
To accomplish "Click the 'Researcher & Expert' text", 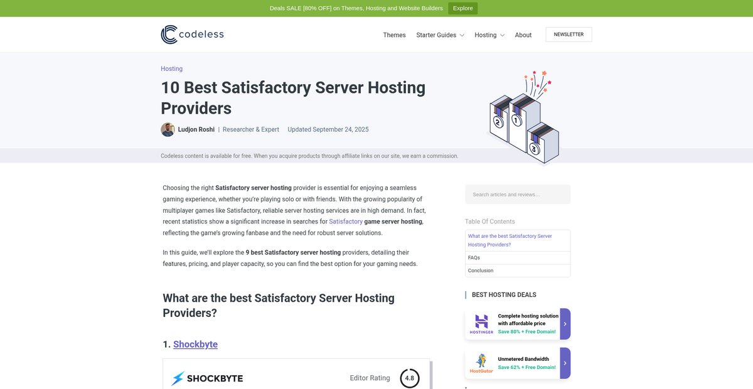I will tap(251, 129).
